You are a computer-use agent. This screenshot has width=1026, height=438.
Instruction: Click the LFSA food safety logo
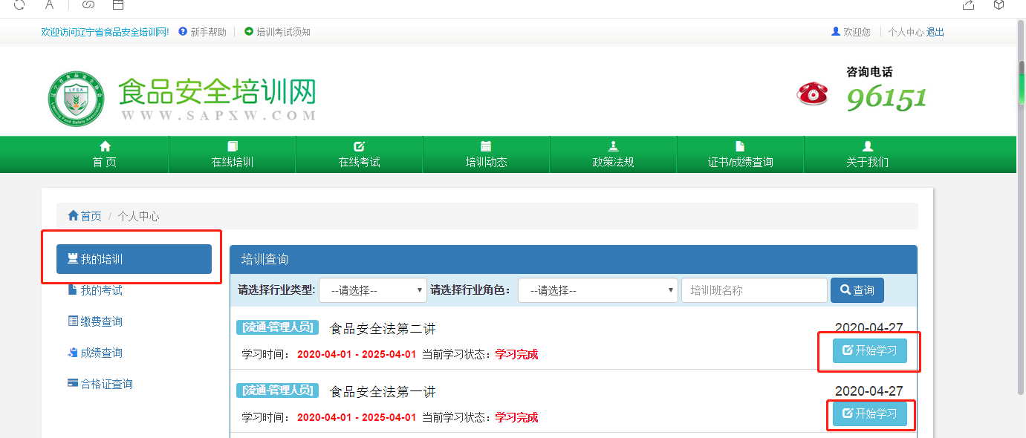pos(71,99)
